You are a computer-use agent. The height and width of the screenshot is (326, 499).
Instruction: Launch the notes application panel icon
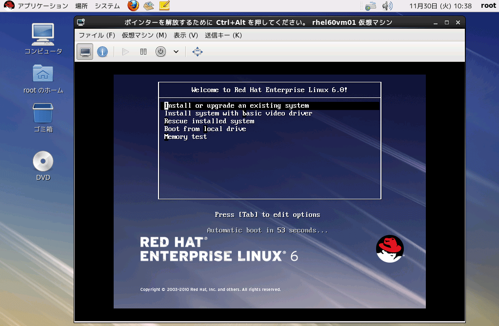[164, 5]
